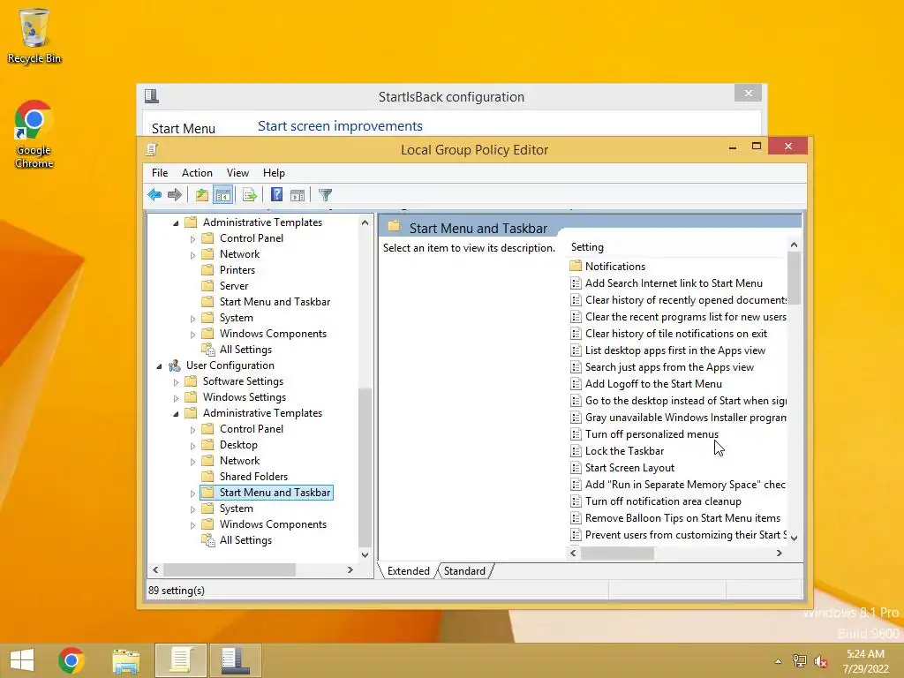
Task: Expand the Desktop node
Action: [192, 446]
